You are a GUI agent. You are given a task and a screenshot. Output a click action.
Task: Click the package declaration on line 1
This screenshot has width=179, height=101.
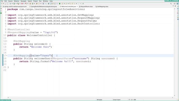click(46, 9)
